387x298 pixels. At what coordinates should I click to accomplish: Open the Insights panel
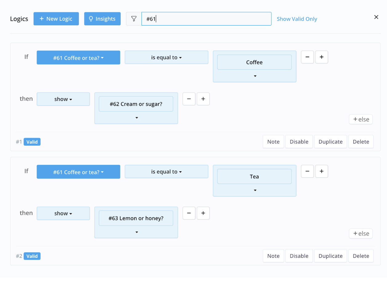coord(102,19)
